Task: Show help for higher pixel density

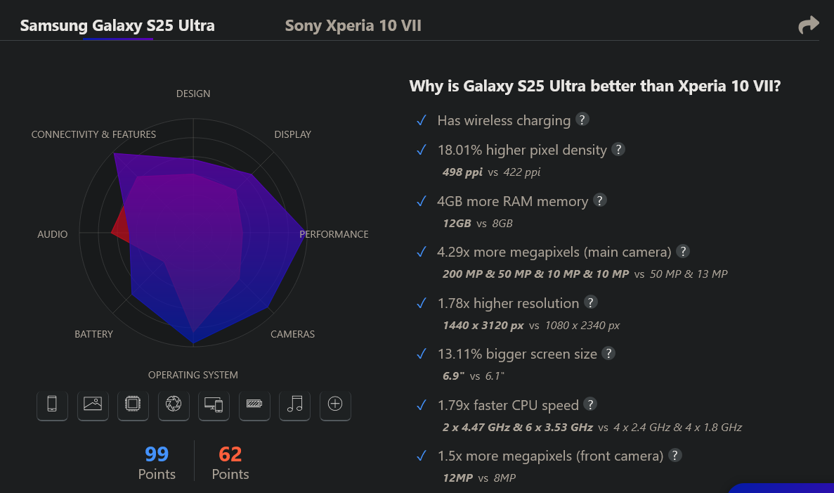Action: [x=618, y=149]
